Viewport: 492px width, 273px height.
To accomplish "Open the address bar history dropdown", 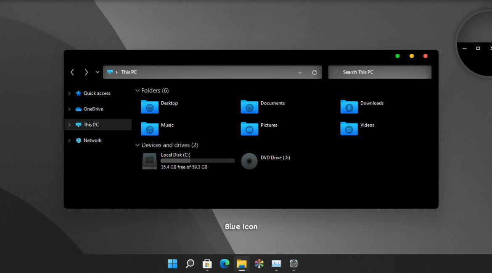I will point(300,72).
